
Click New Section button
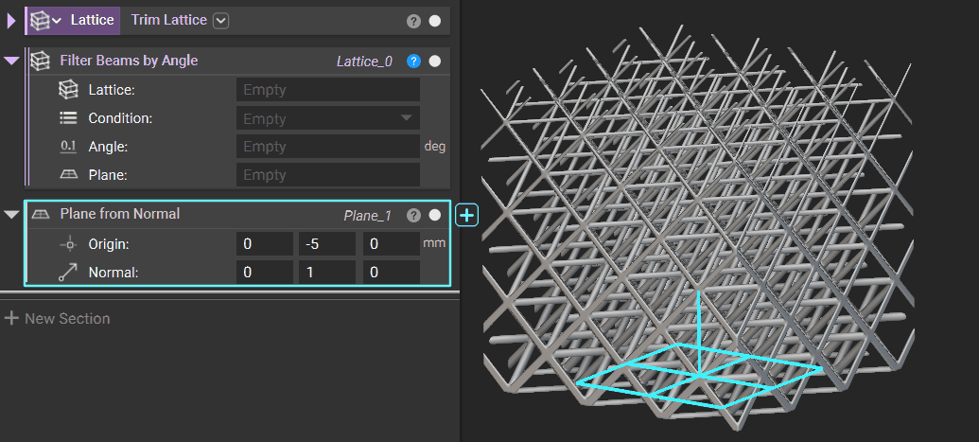tap(57, 318)
